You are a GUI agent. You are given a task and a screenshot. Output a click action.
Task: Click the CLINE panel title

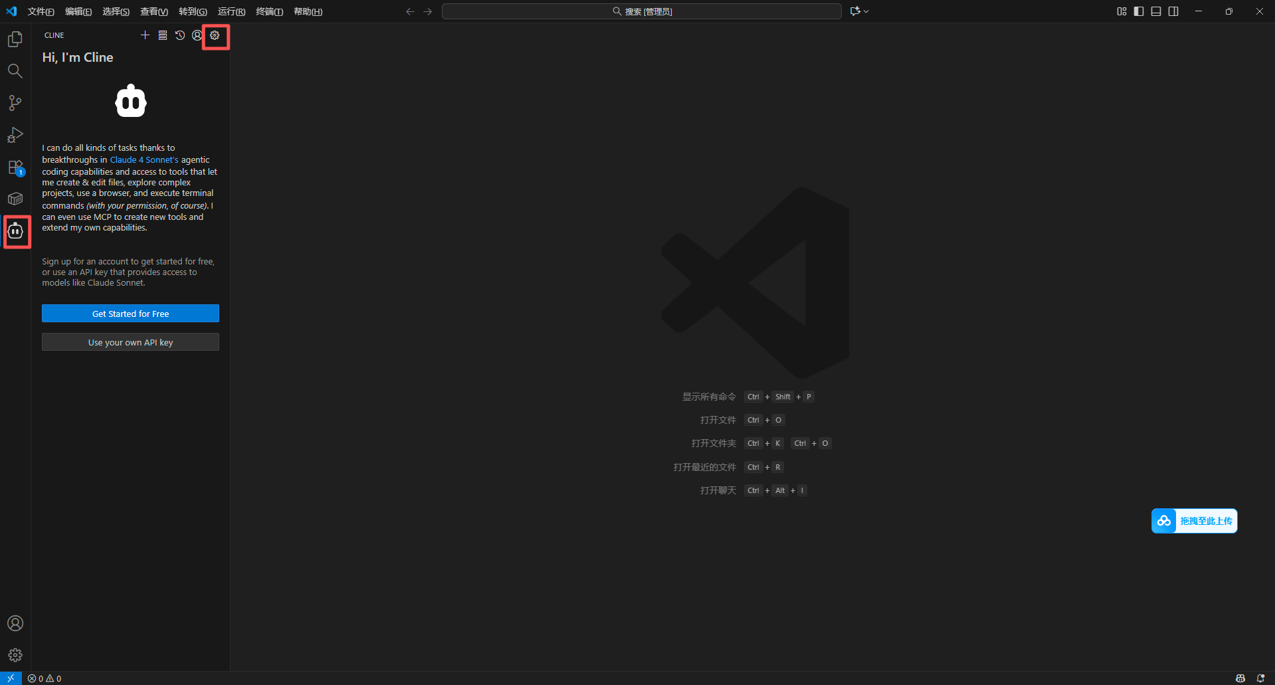[x=54, y=35]
